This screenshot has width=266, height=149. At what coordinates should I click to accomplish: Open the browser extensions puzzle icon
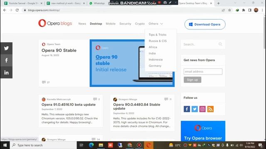click(x=244, y=10)
